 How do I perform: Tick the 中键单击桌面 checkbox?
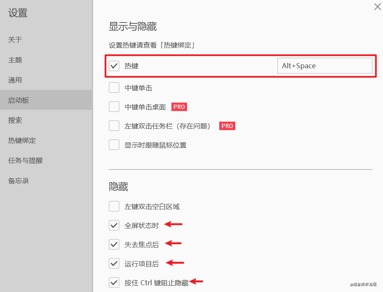[114, 107]
